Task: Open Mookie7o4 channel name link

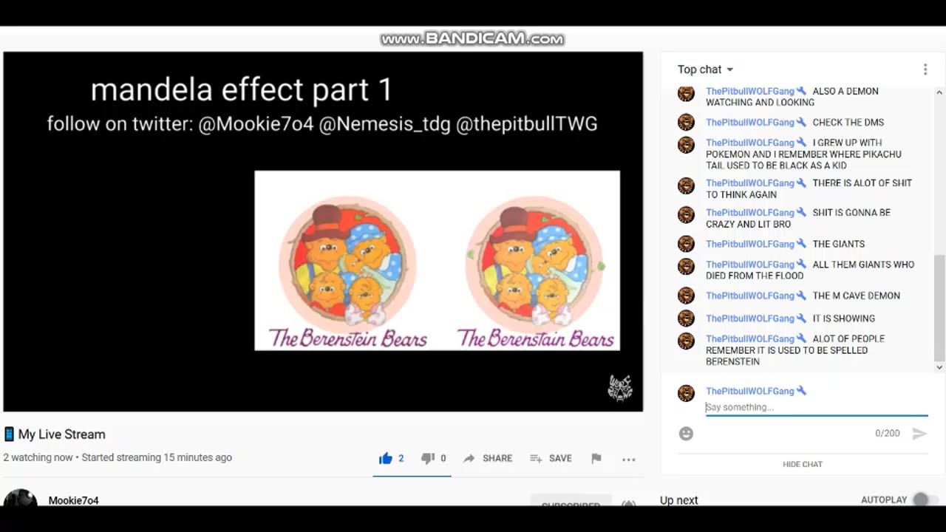Action: tap(73, 500)
